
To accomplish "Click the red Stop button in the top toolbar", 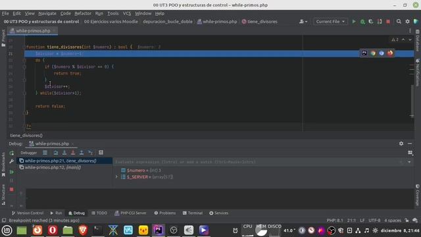I will click(x=388, y=22).
